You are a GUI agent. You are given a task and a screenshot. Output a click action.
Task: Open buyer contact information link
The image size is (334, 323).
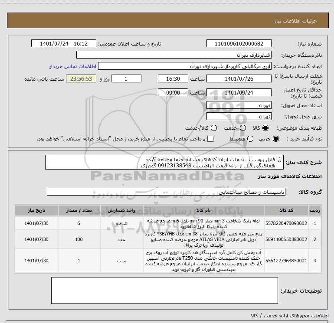click(73, 66)
